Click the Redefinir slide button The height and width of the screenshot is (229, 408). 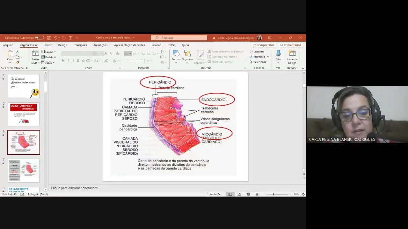pos(48,57)
